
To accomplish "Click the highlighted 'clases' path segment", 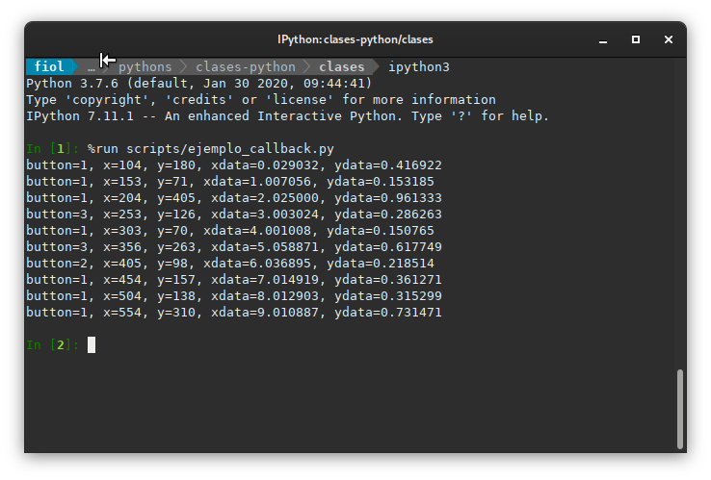I will [342, 67].
